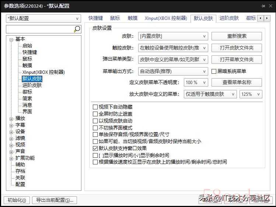Toggle 单独保存音频/视频界面位置/尺寸 checkbox

tap(95, 134)
